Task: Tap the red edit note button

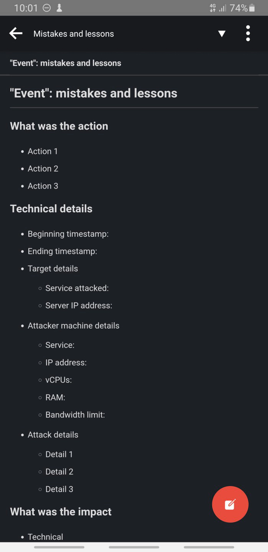Action: 230,504
